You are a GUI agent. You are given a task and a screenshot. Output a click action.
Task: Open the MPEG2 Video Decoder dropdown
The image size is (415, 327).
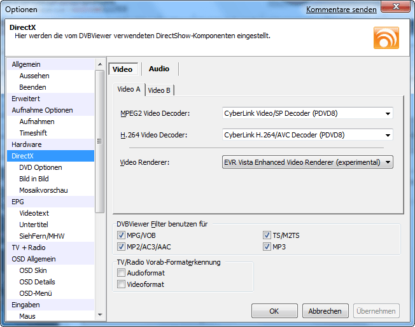pos(307,113)
